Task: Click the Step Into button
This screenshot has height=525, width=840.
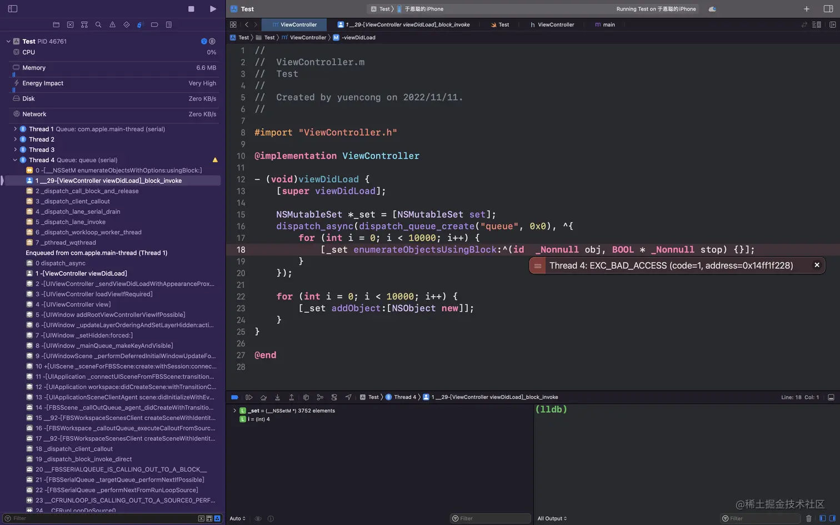Action: pos(277,397)
